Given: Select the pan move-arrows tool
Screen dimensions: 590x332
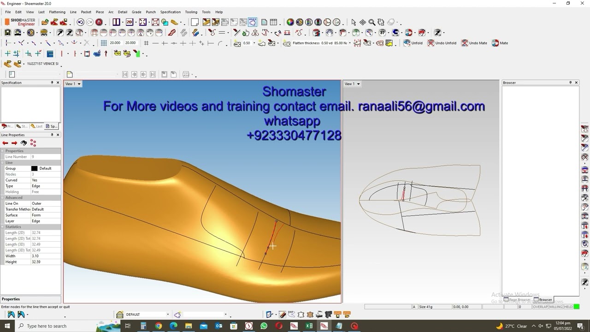Looking at the screenshot, I should [x=363, y=22].
